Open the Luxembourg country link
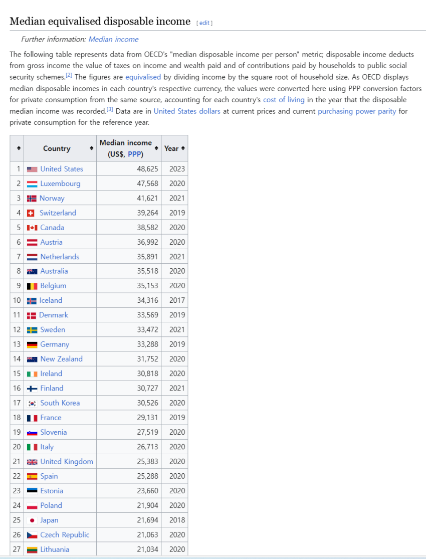The width and height of the screenshot is (426, 559). 60,183
